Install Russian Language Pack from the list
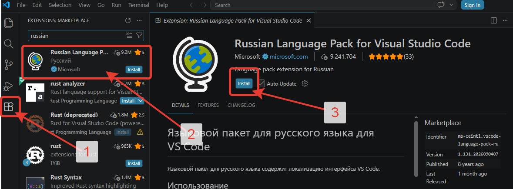The width and height of the screenshot is (513, 189). tap(134, 70)
